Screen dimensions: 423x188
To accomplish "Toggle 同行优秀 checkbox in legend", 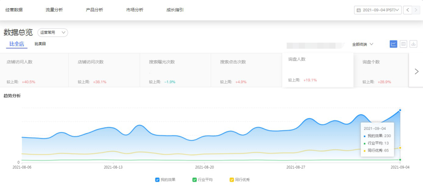I will click(x=231, y=180).
